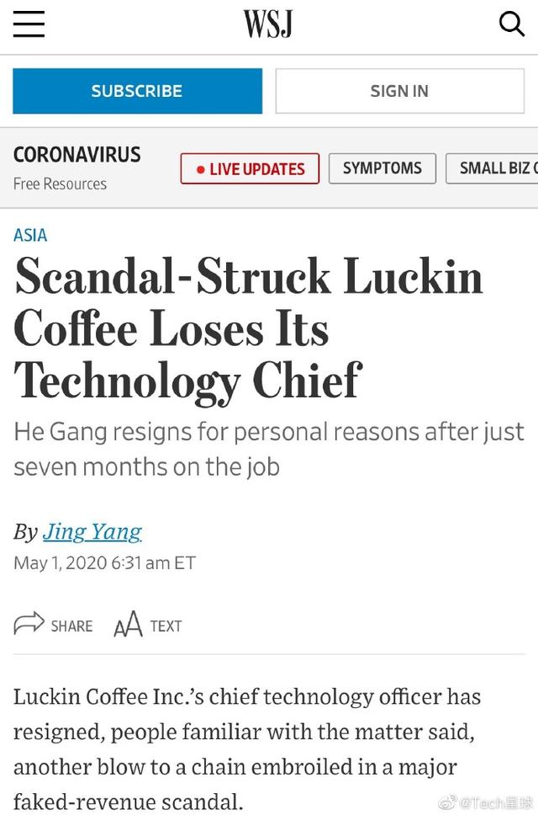Open author Jing Yang's profile link
The height and width of the screenshot is (815, 538).
click(x=92, y=531)
